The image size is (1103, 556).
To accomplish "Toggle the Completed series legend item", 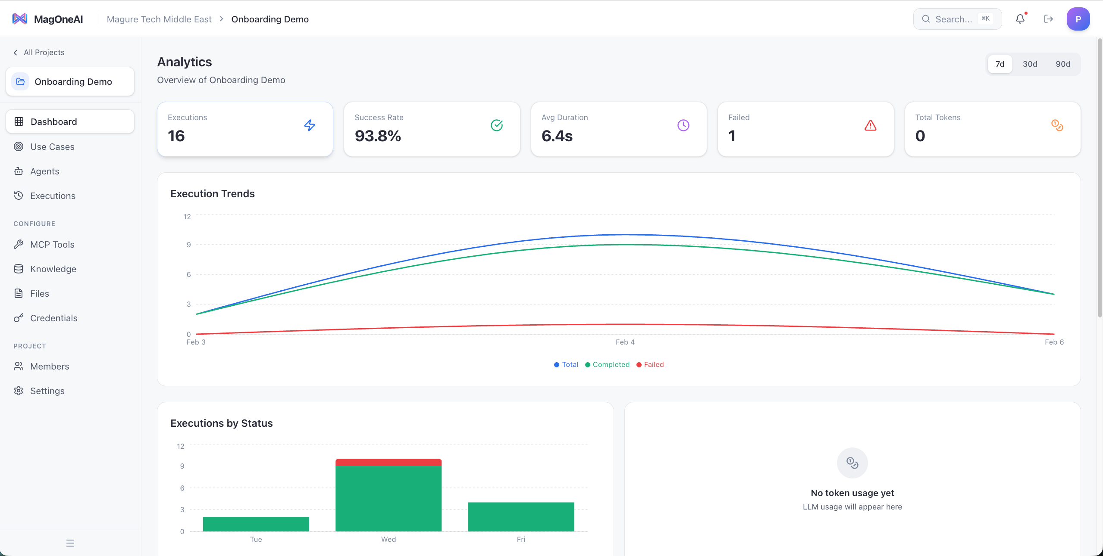I will coord(607,364).
